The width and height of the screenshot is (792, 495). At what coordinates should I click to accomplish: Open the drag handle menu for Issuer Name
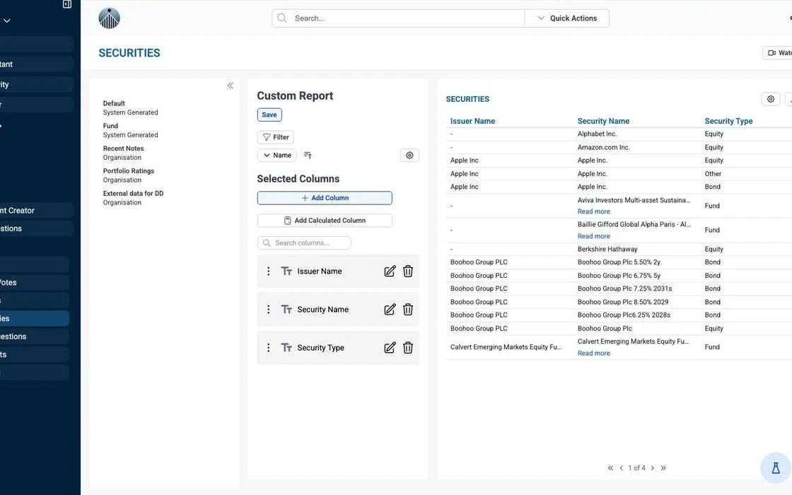[x=268, y=272]
